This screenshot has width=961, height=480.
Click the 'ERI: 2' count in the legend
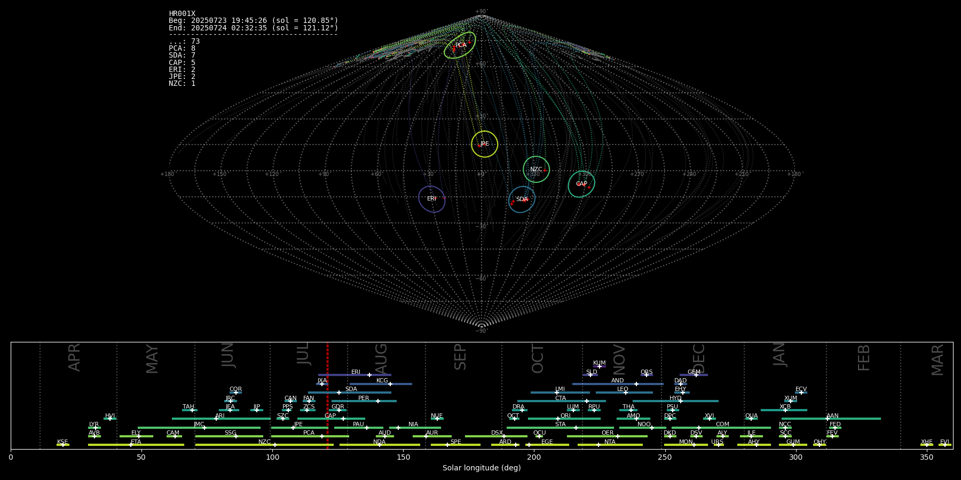(x=182, y=69)
